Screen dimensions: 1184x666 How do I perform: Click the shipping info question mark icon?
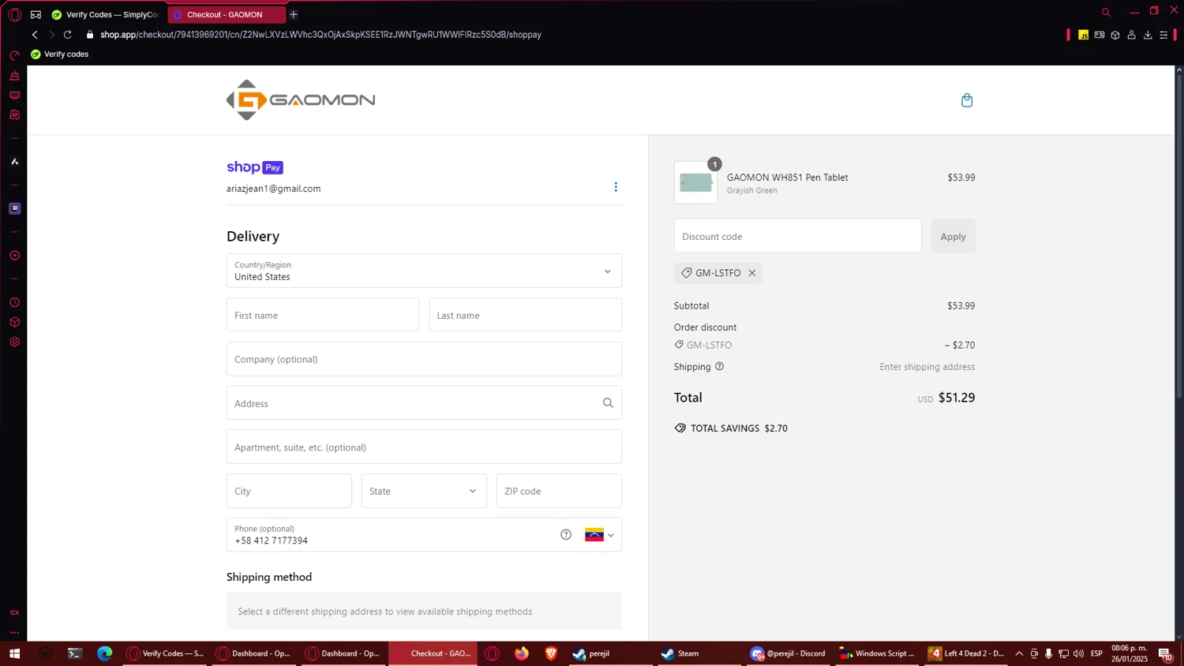click(x=719, y=366)
